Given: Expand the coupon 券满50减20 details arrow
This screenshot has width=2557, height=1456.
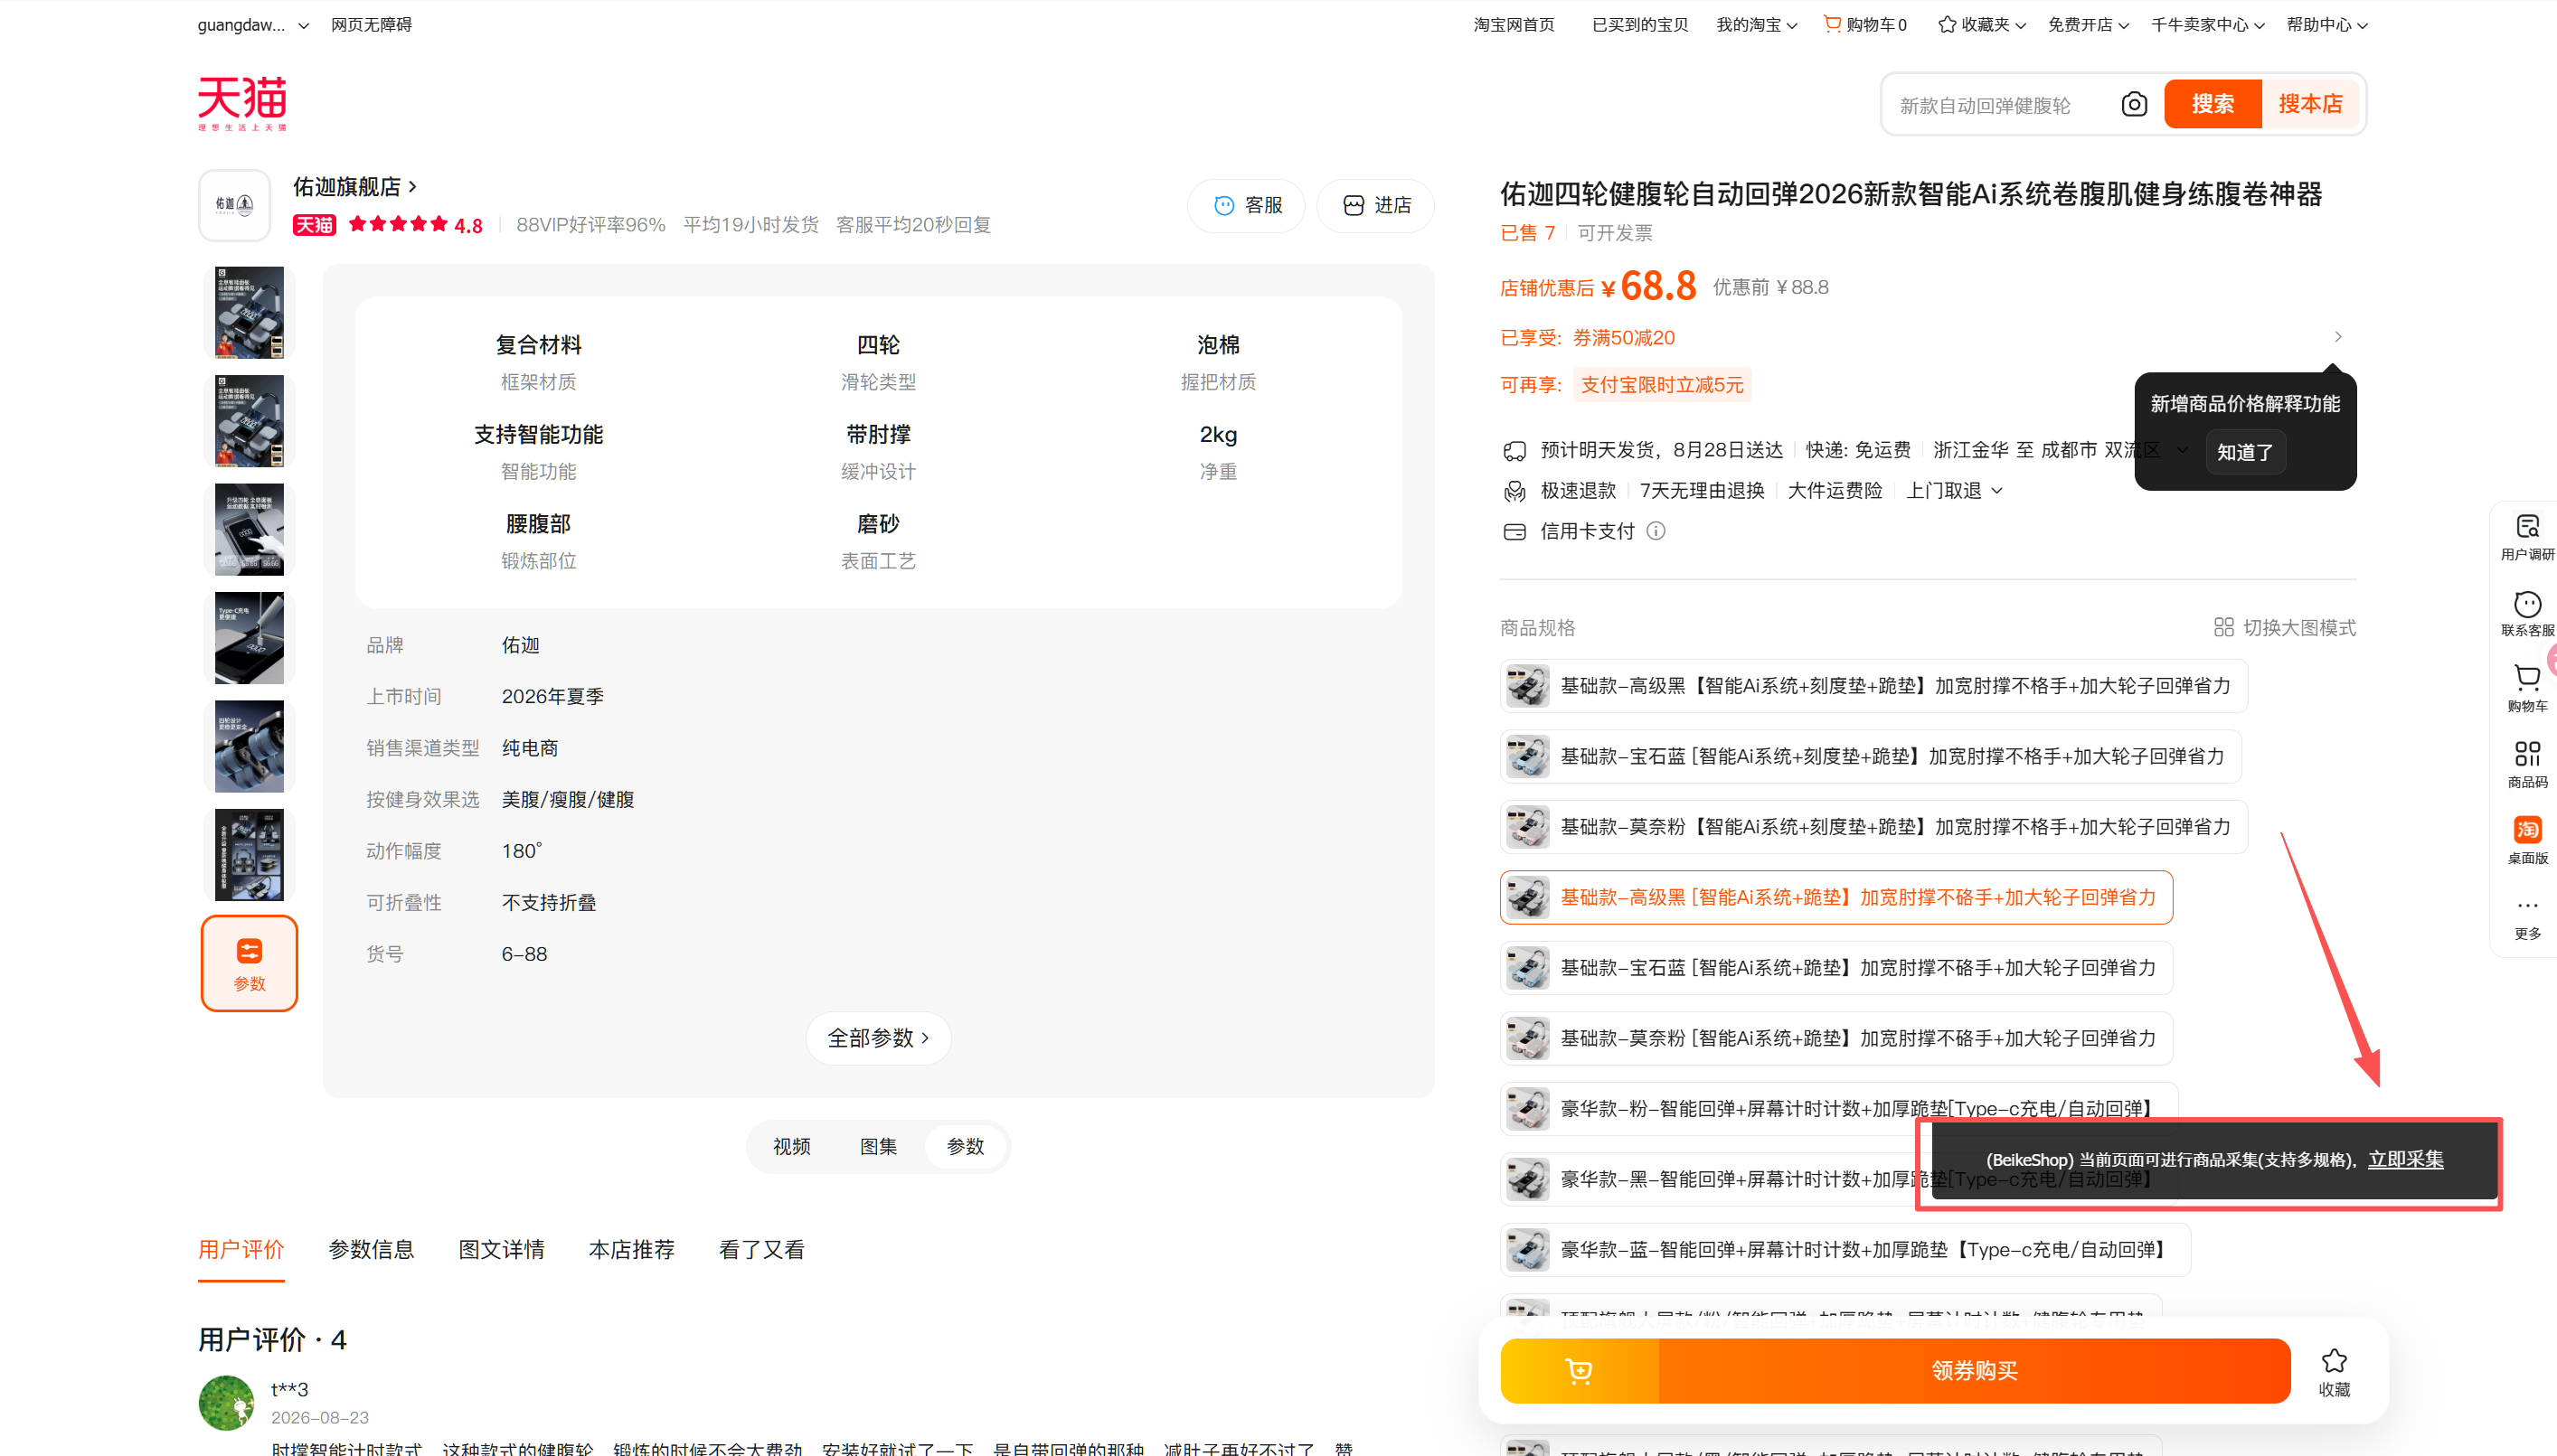Looking at the screenshot, I should 2338,337.
